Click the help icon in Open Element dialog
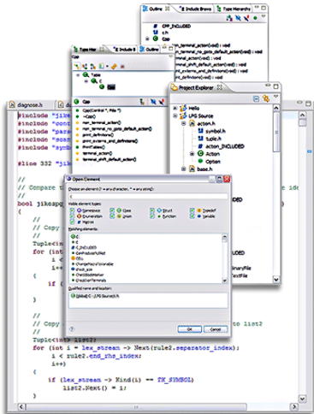 72,329
